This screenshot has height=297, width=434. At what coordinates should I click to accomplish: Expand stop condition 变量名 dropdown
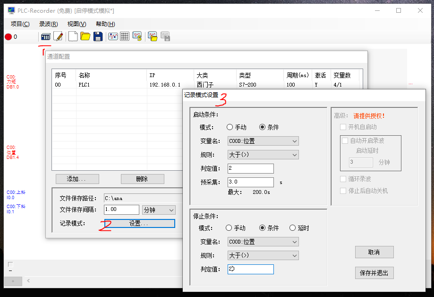(x=263, y=242)
